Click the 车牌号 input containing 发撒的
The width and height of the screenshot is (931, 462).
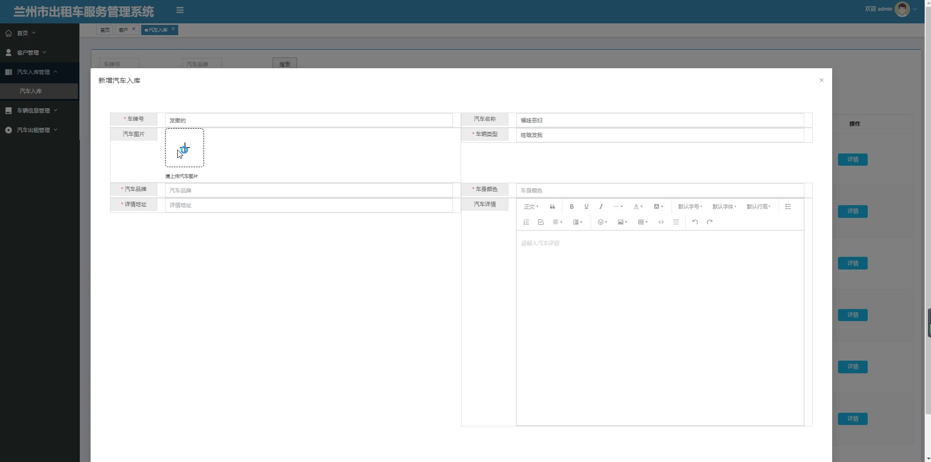click(309, 120)
